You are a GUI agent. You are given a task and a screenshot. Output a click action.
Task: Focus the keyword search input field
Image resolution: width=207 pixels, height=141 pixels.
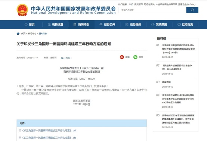point(152,10)
